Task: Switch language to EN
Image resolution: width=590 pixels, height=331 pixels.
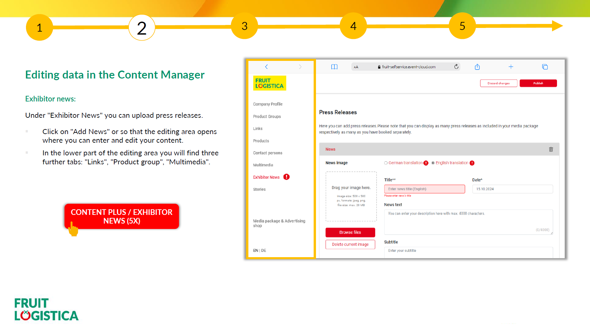Action: (x=255, y=250)
